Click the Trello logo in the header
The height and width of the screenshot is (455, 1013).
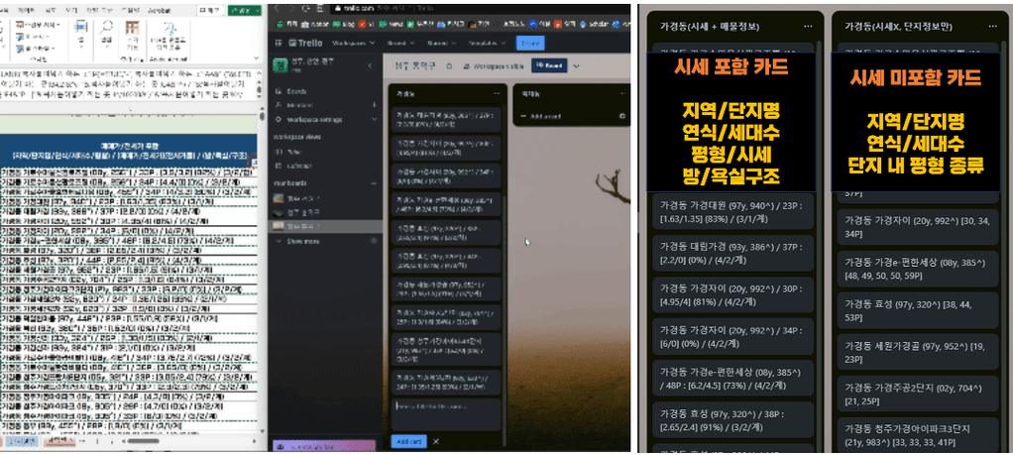coord(305,43)
